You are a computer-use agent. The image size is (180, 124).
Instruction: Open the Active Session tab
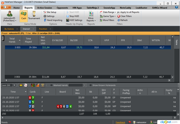[44, 8]
